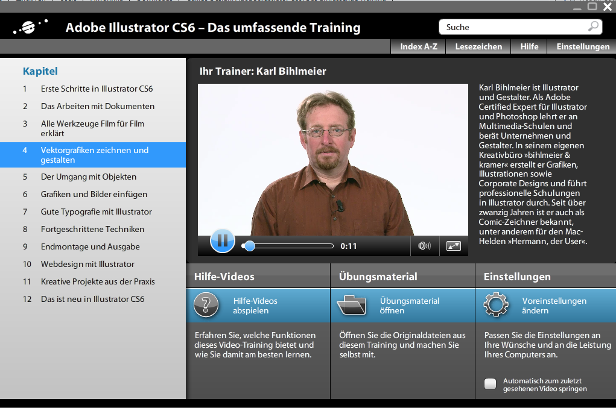
Task: Open chapter 1 Erste Schritte in Illustrator CS6
Action: [x=93, y=89]
